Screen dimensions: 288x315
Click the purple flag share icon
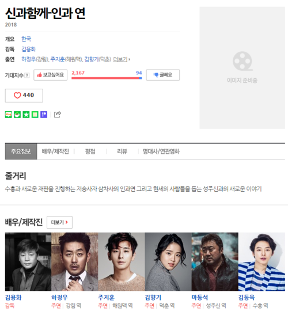click(x=44, y=115)
